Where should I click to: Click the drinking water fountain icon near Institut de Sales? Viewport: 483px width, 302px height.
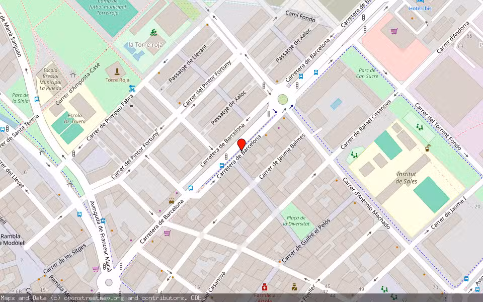coord(428,147)
